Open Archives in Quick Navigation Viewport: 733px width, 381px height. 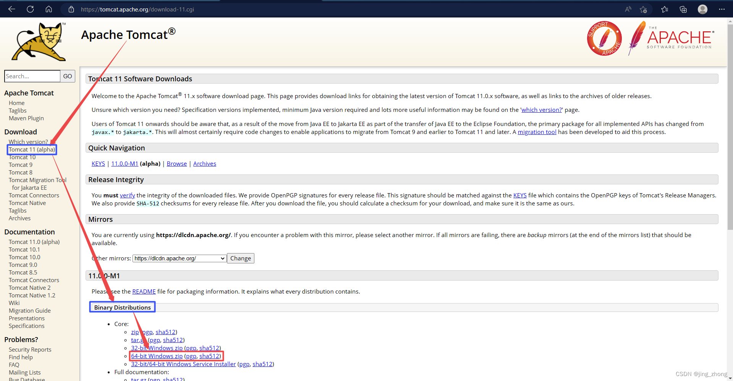tap(205, 164)
